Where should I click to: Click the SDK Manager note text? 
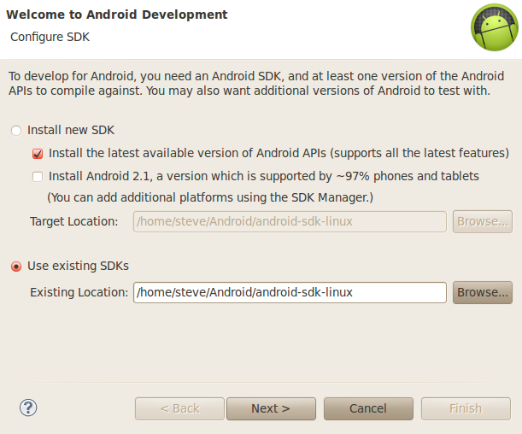210,197
